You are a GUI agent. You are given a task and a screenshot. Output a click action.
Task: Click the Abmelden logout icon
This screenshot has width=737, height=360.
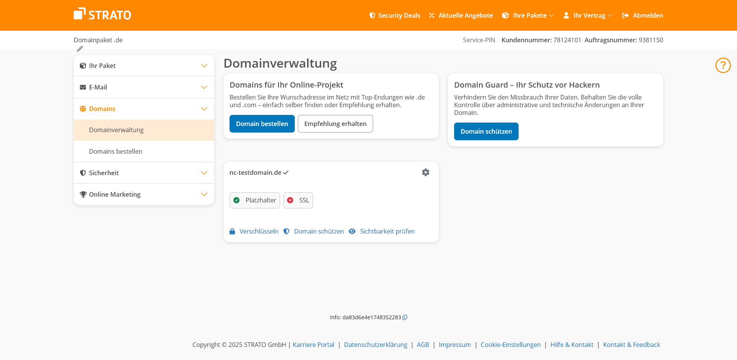625,15
